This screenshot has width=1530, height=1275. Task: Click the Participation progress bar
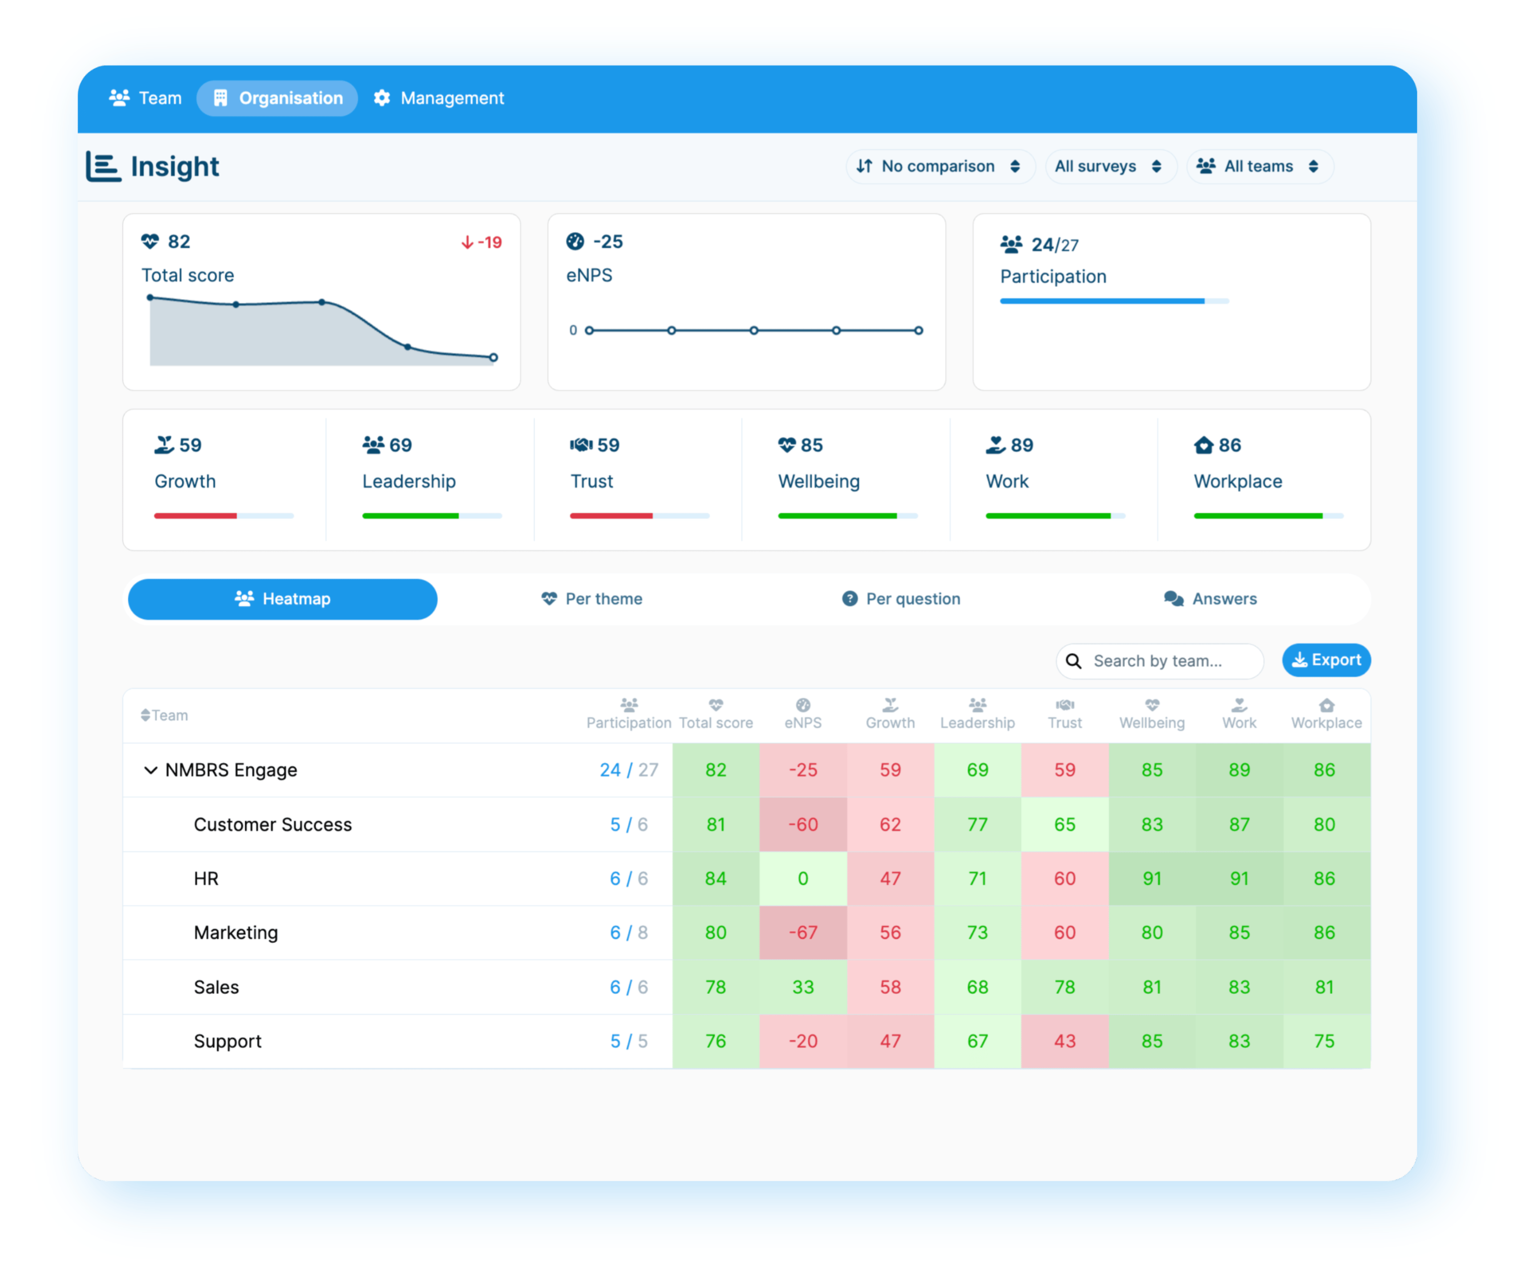pyautogui.click(x=1115, y=301)
